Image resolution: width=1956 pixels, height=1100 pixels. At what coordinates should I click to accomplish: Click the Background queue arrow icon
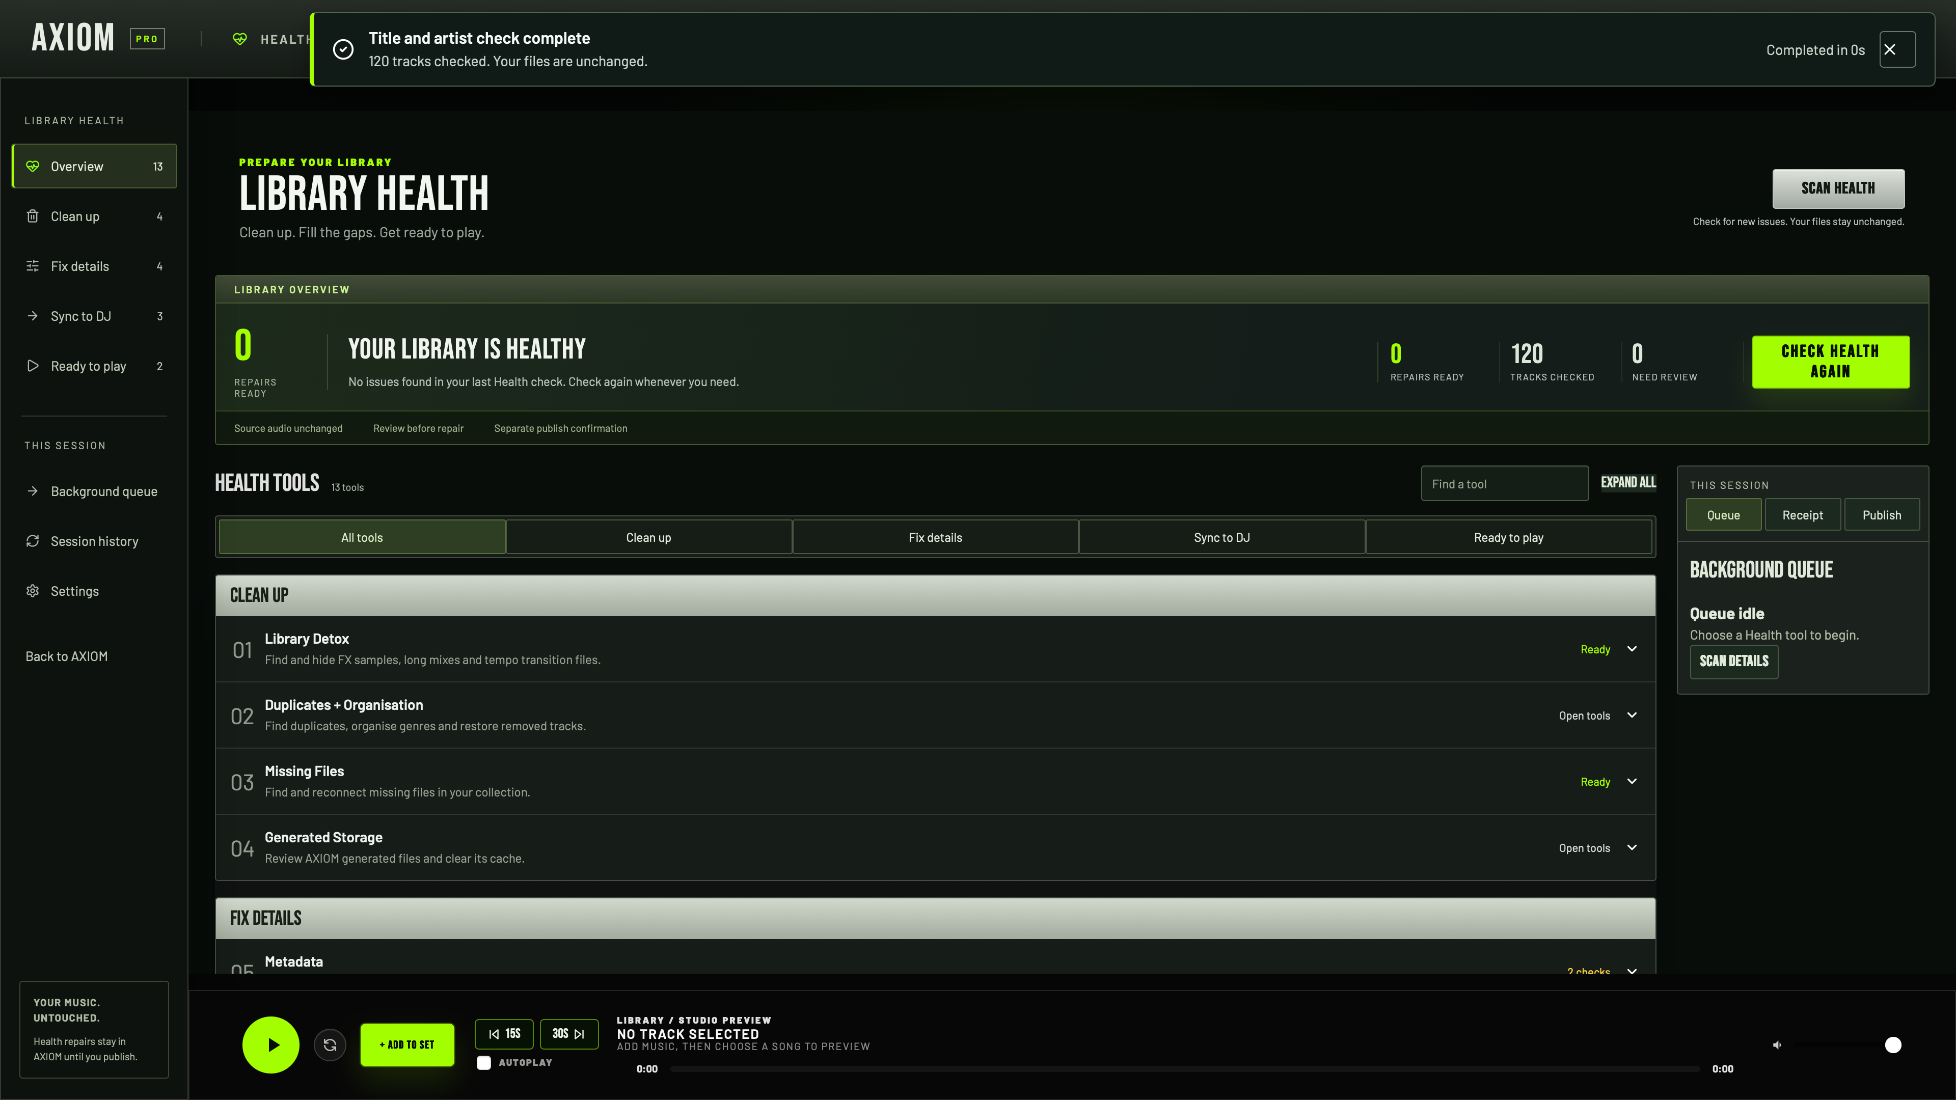click(x=33, y=491)
